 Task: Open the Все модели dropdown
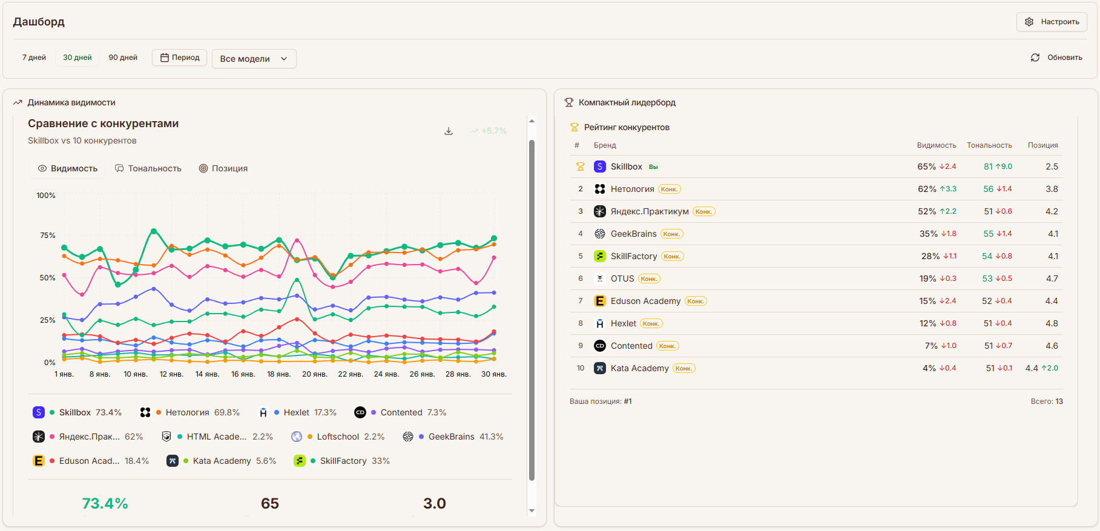coord(254,59)
